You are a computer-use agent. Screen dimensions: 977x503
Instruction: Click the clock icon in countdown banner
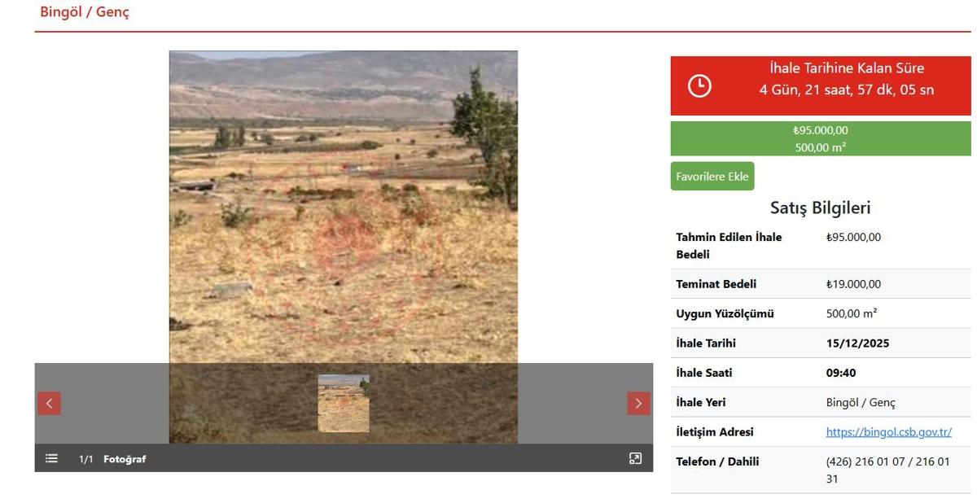click(x=699, y=85)
